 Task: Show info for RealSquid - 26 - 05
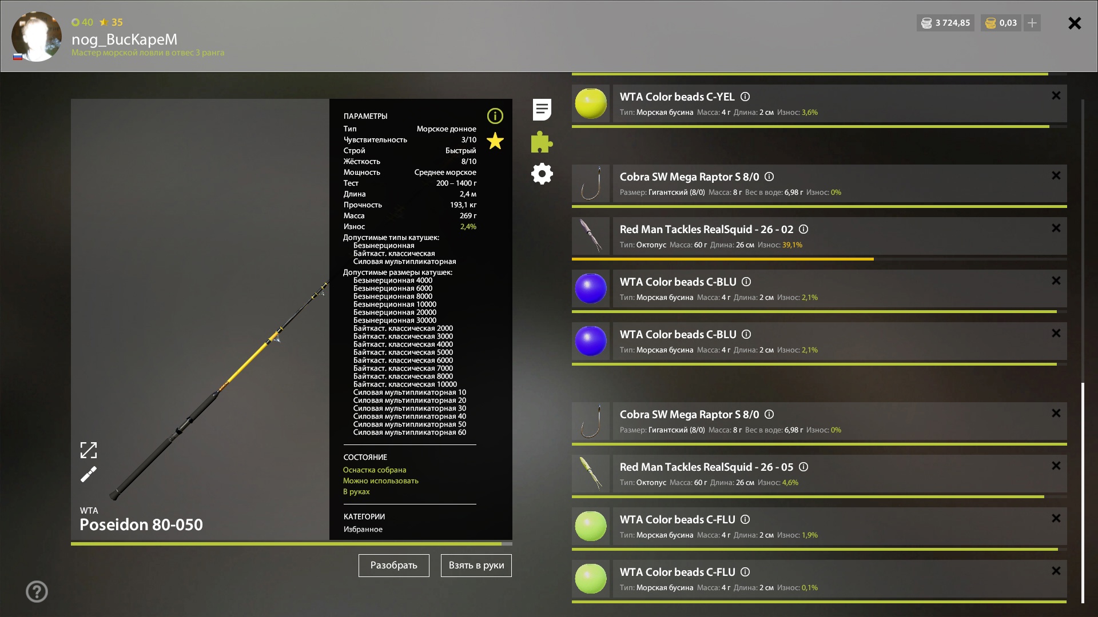click(x=803, y=467)
